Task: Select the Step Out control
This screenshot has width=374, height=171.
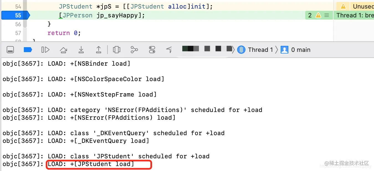Action: pyautogui.click(x=98, y=50)
